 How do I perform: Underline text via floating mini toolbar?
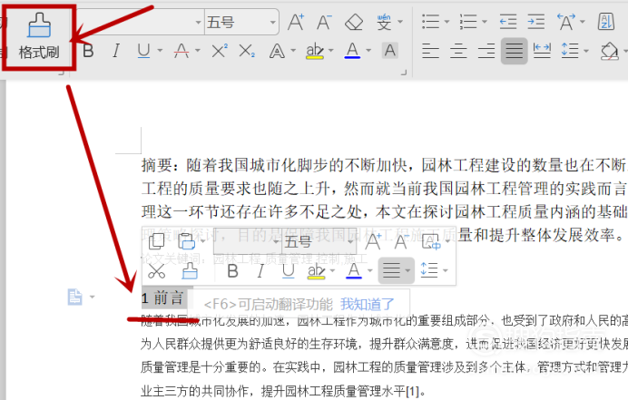(288, 271)
